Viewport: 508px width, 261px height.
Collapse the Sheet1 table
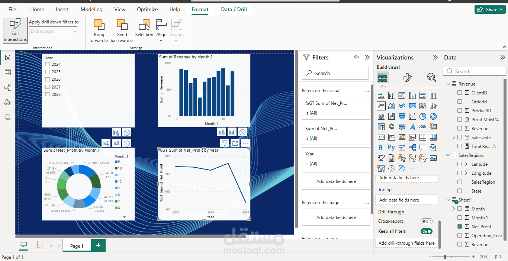pyautogui.click(x=448, y=200)
